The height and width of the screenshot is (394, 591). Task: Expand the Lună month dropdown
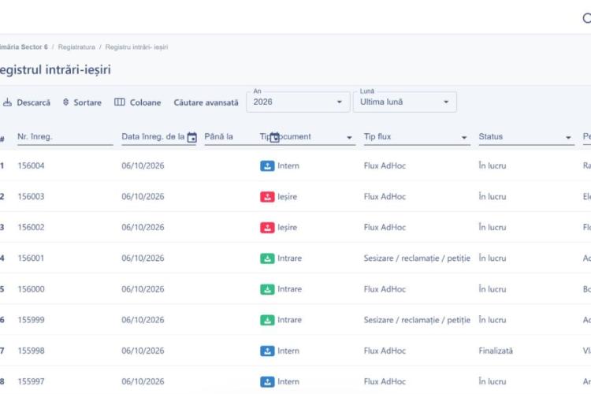(x=405, y=102)
